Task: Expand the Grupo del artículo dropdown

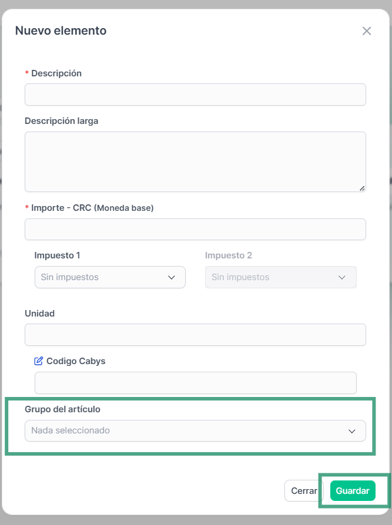Action: coord(195,430)
